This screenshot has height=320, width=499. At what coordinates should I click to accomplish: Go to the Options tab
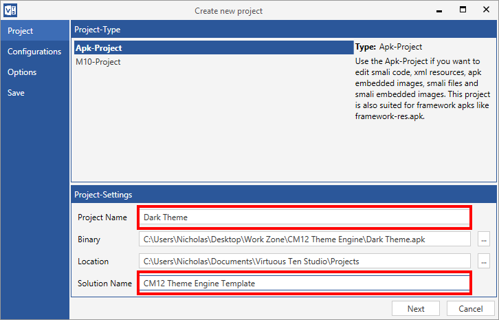[x=34, y=72]
